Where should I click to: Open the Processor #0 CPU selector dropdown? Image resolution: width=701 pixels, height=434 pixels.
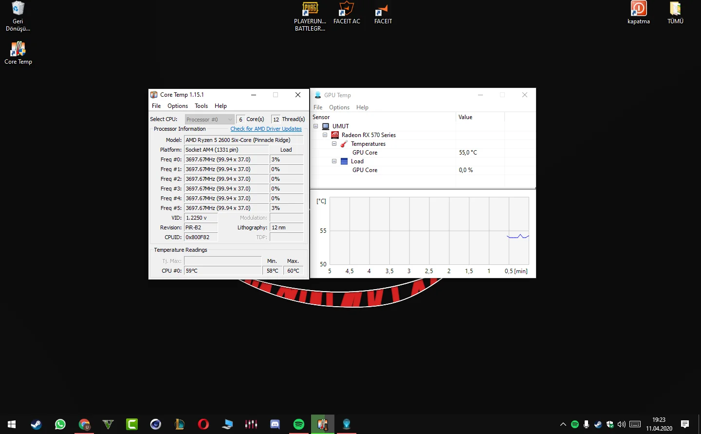click(x=210, y=120)
